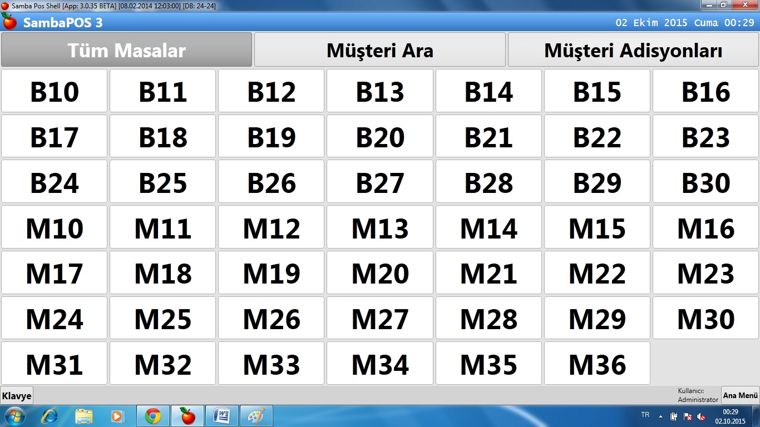
Task: Select the SambaPOS apple taskbar icon
Action: pos(187,416)
